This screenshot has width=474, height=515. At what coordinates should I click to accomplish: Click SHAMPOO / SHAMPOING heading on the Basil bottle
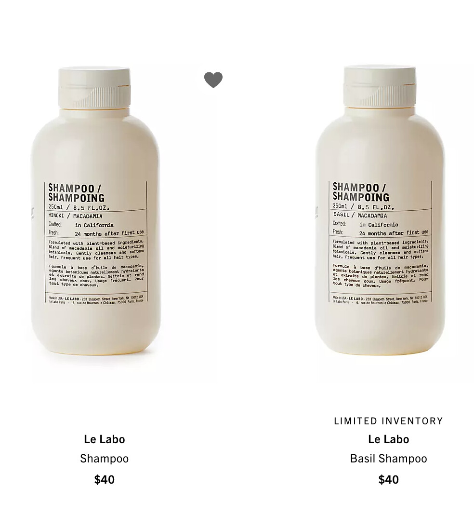(361, 192)
